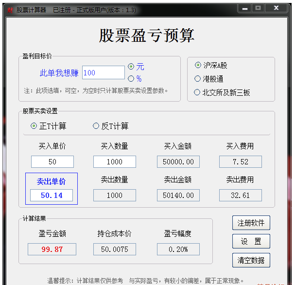Click the 卖出单价 field showing 50.14
295x285 pixels.
pyautogui.click(x=52, y=196)
